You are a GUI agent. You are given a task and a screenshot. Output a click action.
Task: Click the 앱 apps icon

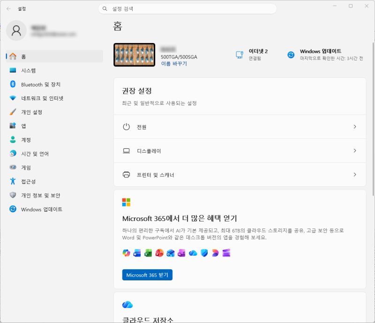click(13, 125)
